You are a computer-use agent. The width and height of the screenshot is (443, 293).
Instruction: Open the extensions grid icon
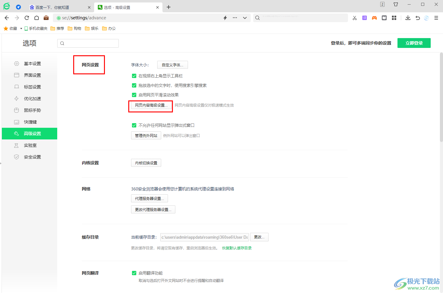tap(394, 18)
